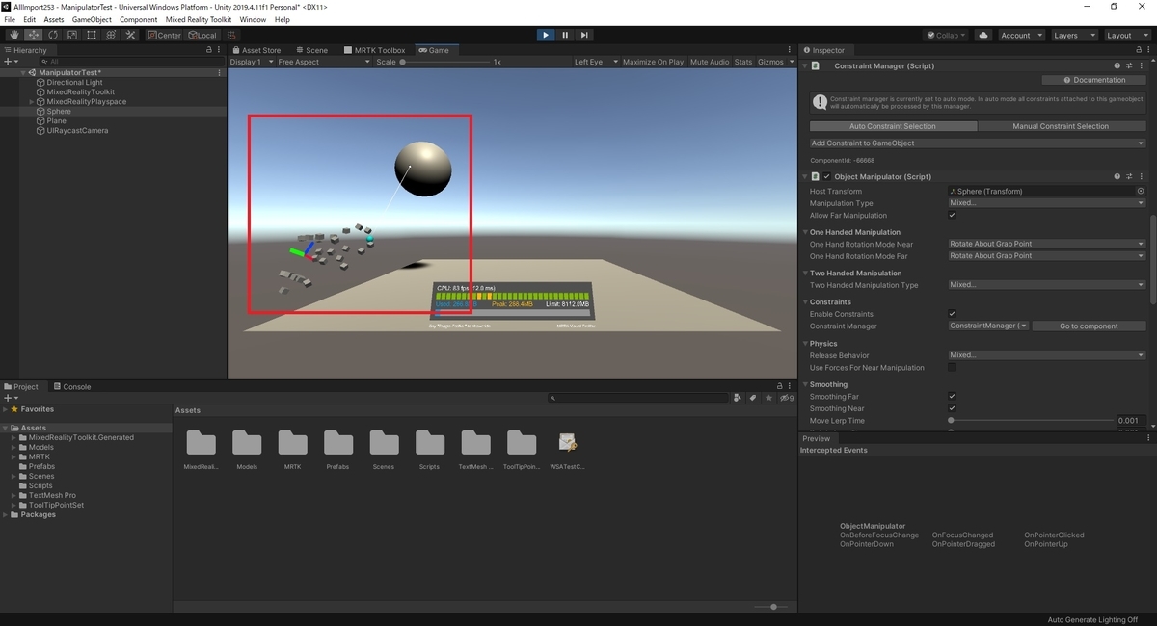1157x626 pixels.
Task: Click the Documentation button
Action: [x=1093, y=80]
